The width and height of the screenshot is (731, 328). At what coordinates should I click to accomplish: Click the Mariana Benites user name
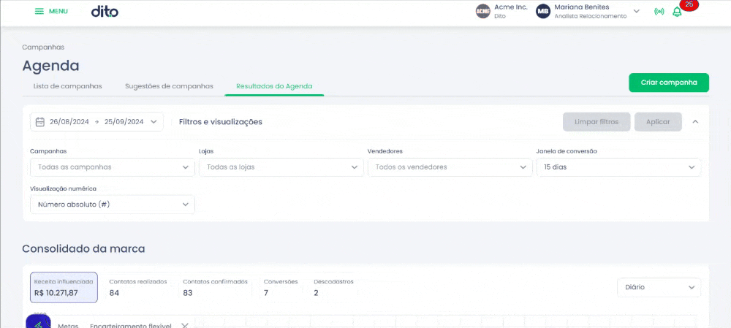click(582, 7)
